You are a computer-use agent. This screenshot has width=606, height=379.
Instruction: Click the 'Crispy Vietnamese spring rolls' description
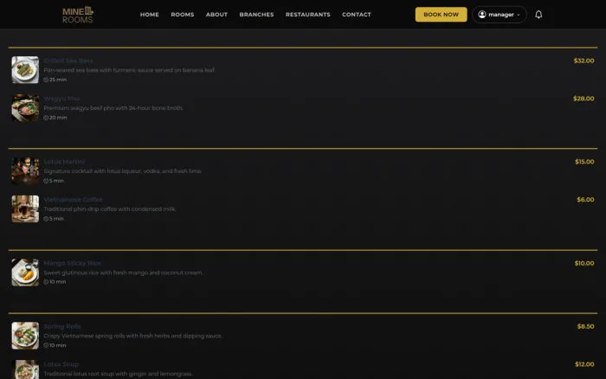tap(133, 336)
